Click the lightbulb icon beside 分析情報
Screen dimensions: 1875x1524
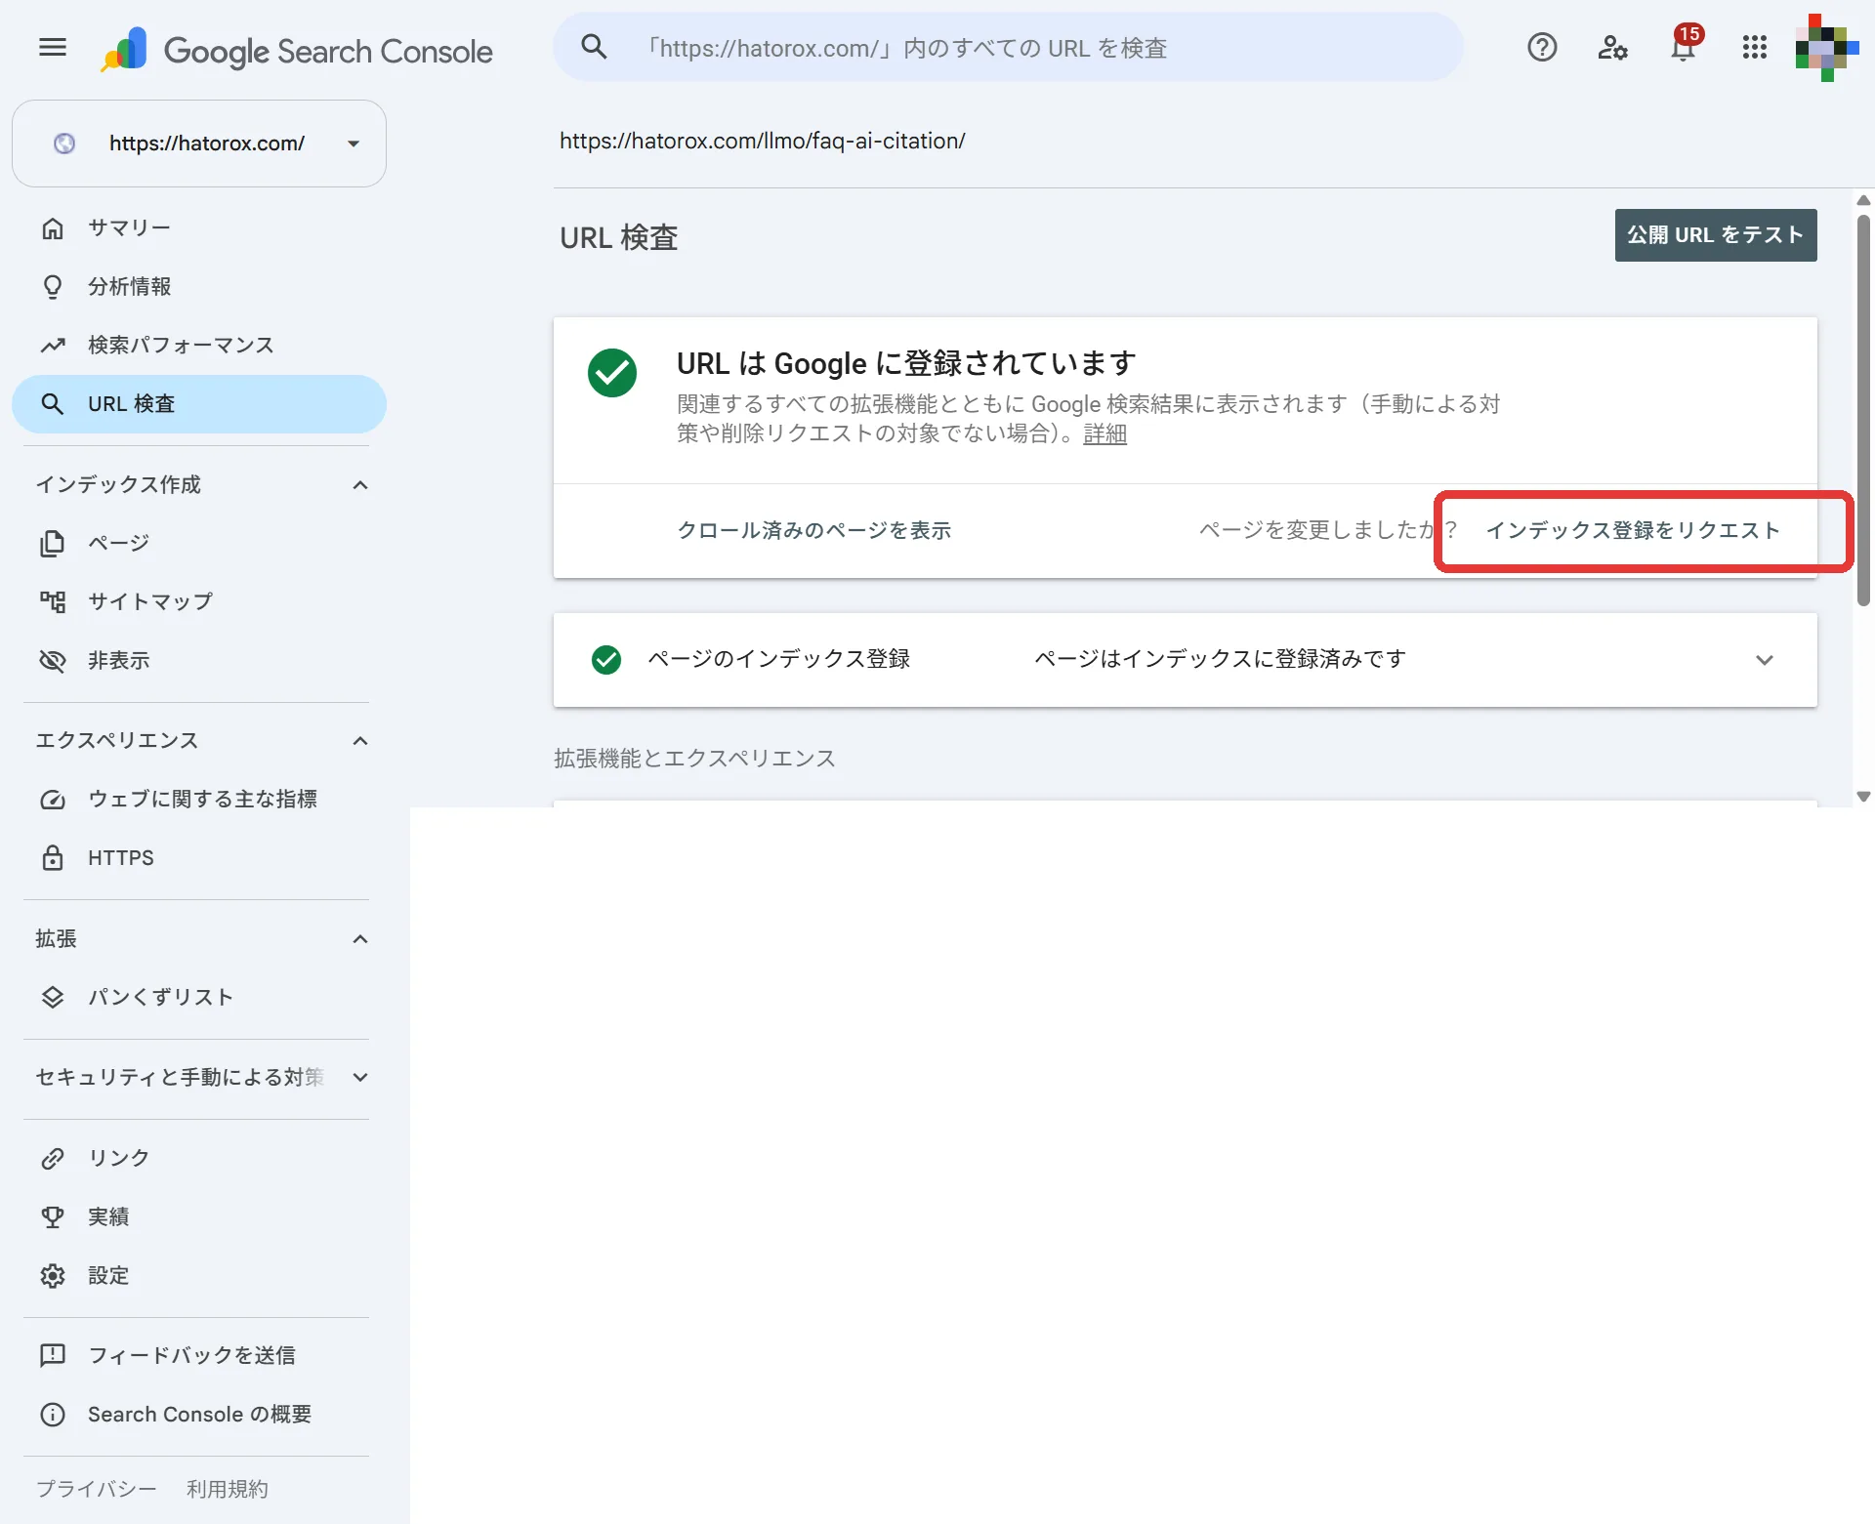53,286
